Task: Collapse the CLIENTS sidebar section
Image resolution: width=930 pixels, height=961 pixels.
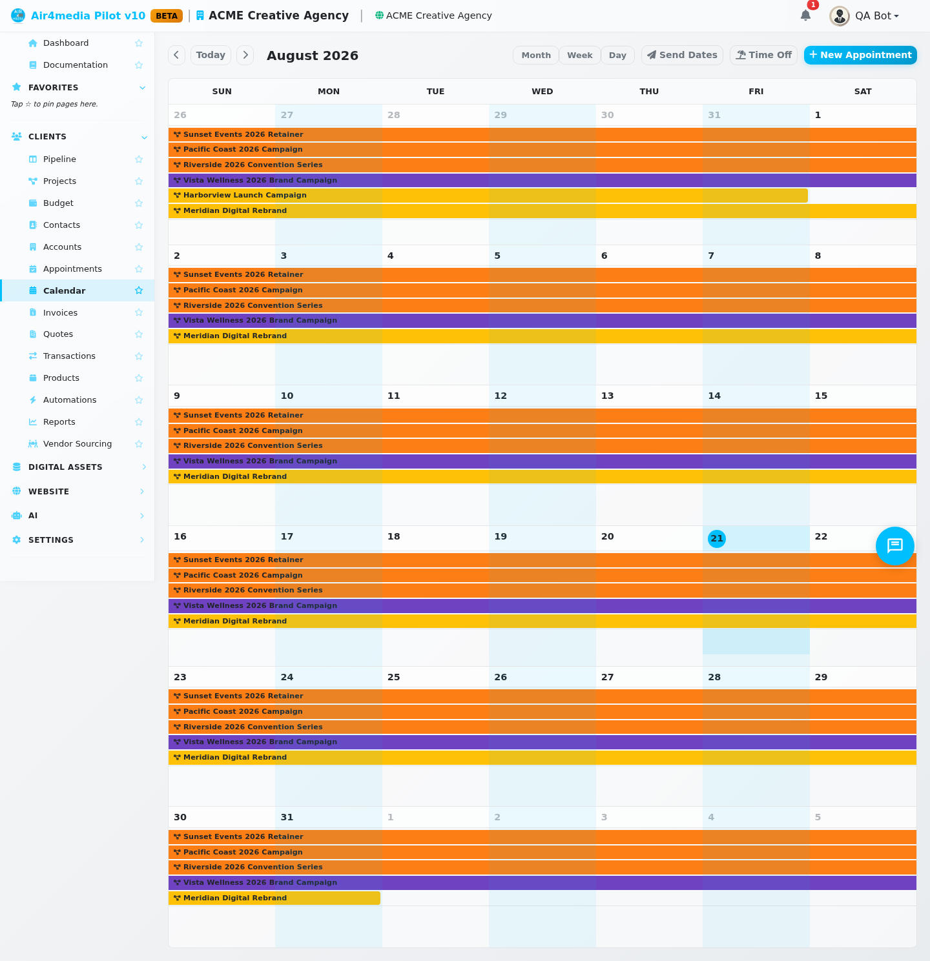Action: (x=144, y=137)
